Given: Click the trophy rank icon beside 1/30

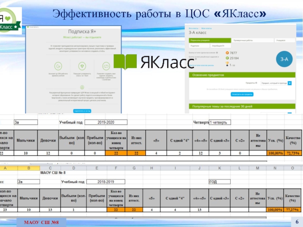Looking at the screenshot, I should (x=227, y=64).
